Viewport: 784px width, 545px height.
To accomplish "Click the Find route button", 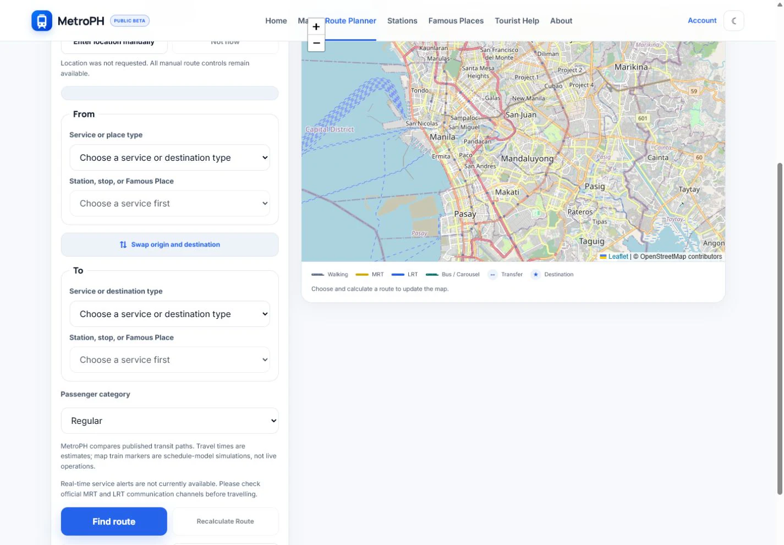I will click(x=114, y=521).
